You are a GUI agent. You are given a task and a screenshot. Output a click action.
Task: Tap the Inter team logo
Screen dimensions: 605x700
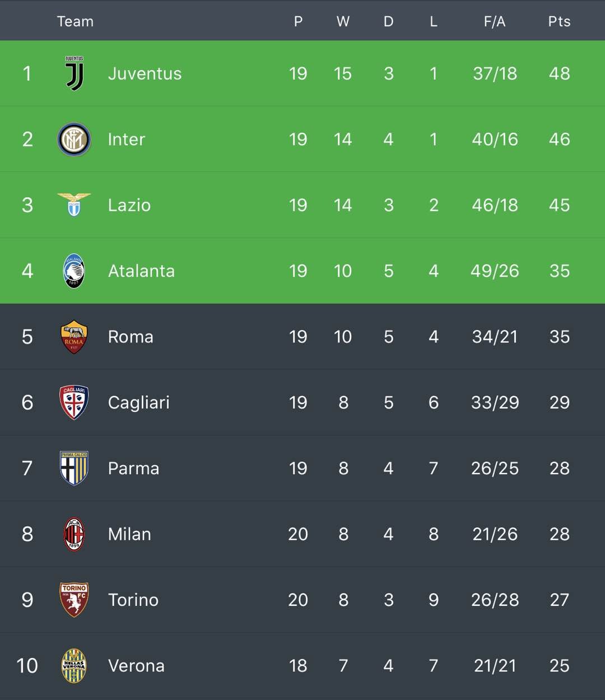[74, 139]
